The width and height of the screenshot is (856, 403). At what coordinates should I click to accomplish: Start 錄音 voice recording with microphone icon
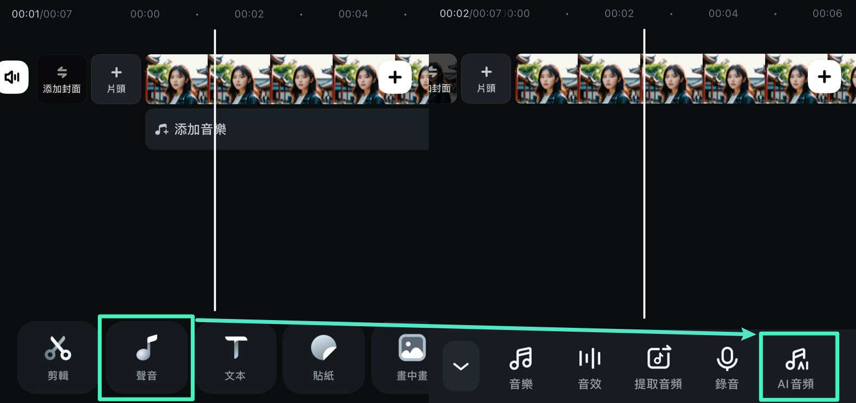tap(727, 368)
